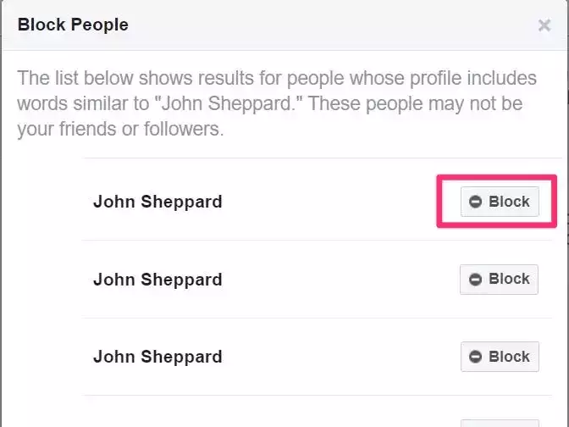Block the second John Sheppard result

[499, 280]
